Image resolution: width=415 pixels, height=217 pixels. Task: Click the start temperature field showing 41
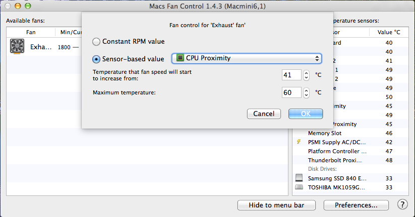click(291, 75)
